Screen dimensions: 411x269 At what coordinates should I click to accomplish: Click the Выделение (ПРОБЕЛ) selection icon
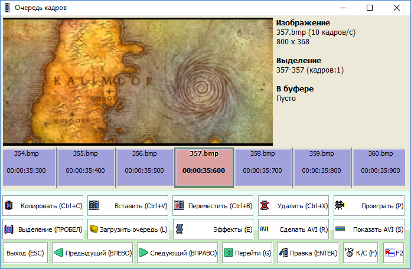point(9,228)
